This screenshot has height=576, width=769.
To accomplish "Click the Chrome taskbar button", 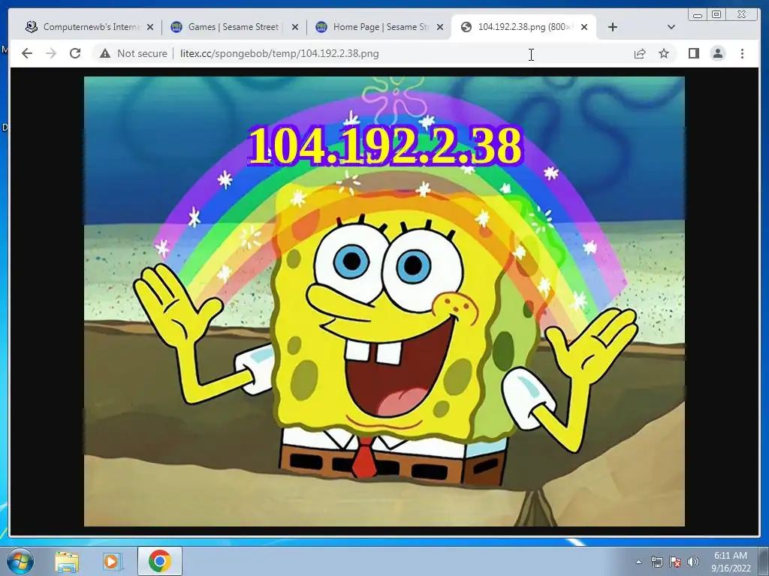I will click(159, 561).
